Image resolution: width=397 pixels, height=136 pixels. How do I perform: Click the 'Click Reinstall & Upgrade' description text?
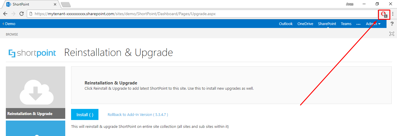coord(169,88)
